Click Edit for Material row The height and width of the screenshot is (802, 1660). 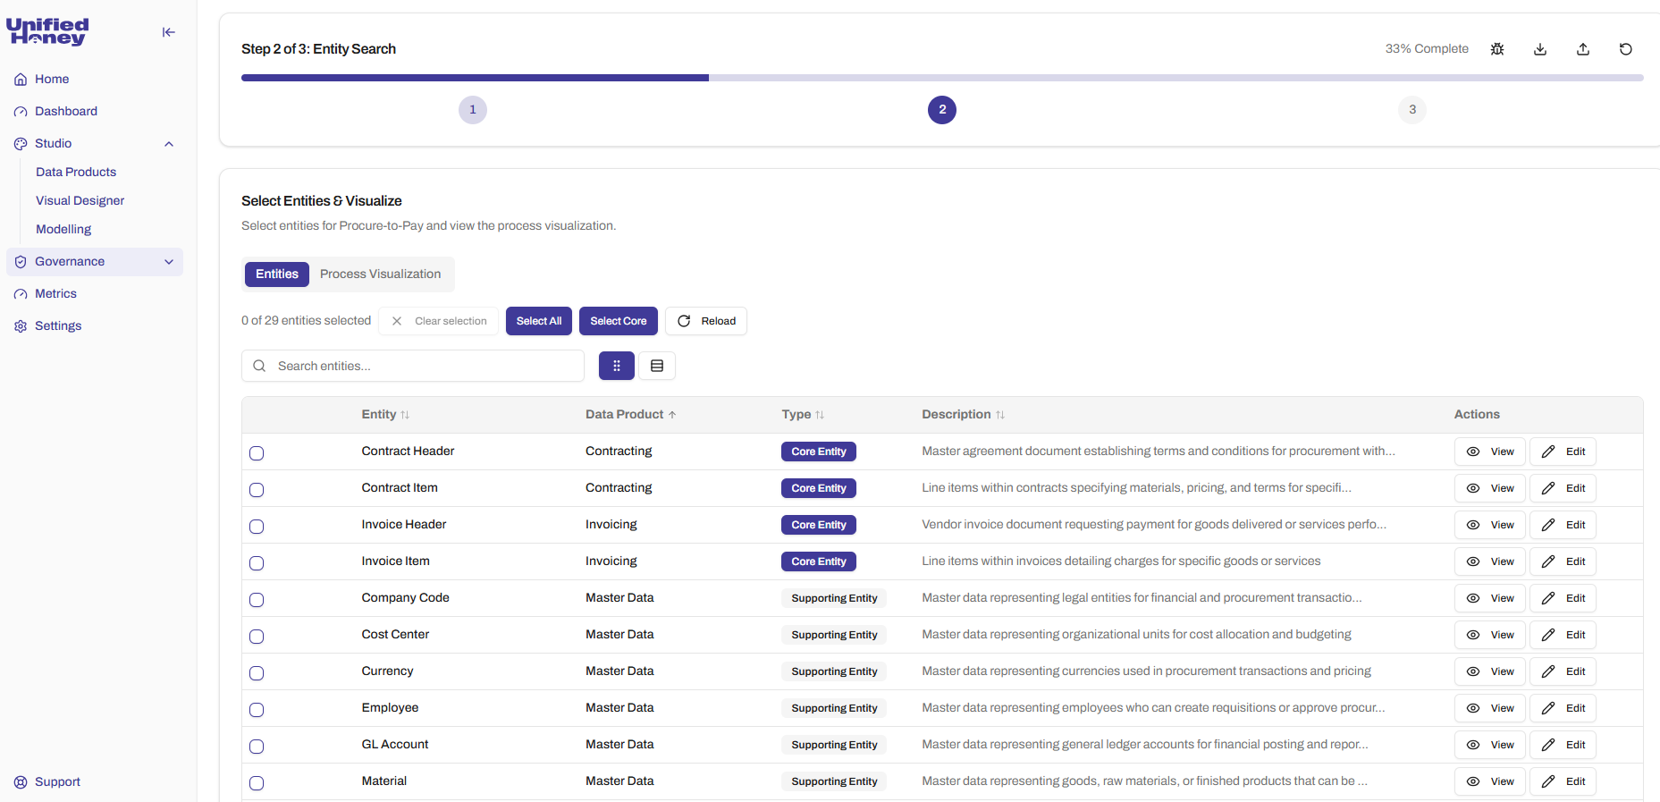coord(1563,781)
